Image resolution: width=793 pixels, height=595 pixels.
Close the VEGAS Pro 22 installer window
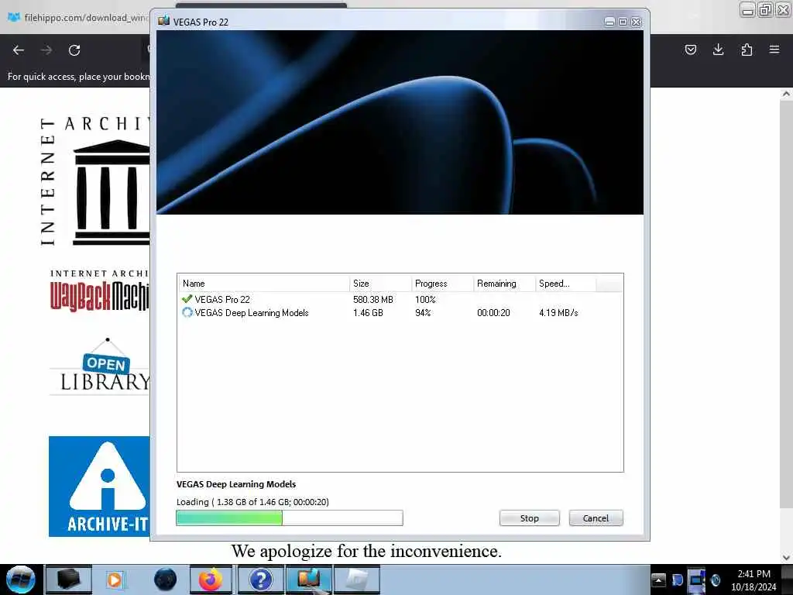point(637,22)
